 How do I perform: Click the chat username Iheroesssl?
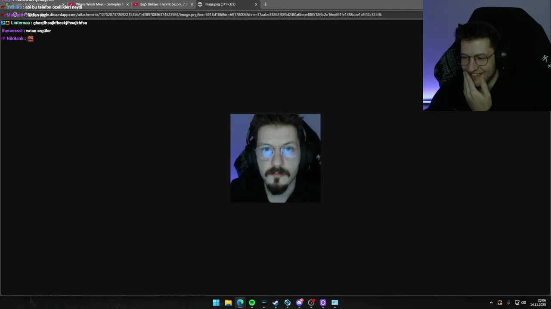pos(12,31)
